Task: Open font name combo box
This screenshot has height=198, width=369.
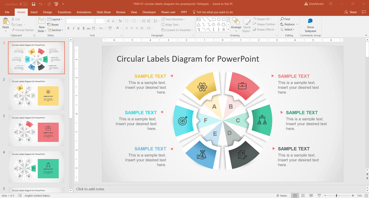Action: point(80,21)
